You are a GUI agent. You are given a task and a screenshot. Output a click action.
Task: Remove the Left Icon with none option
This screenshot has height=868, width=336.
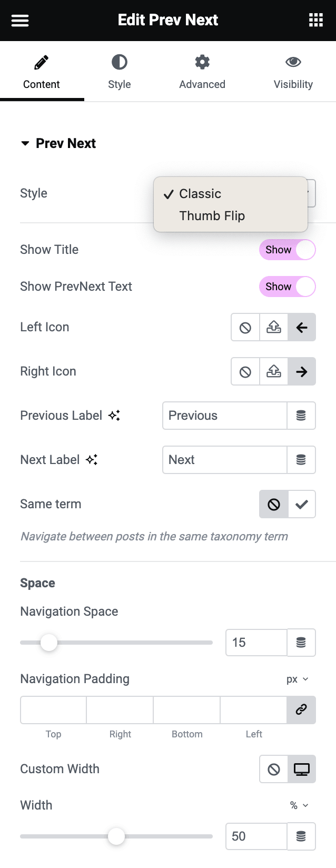(245, 328)
